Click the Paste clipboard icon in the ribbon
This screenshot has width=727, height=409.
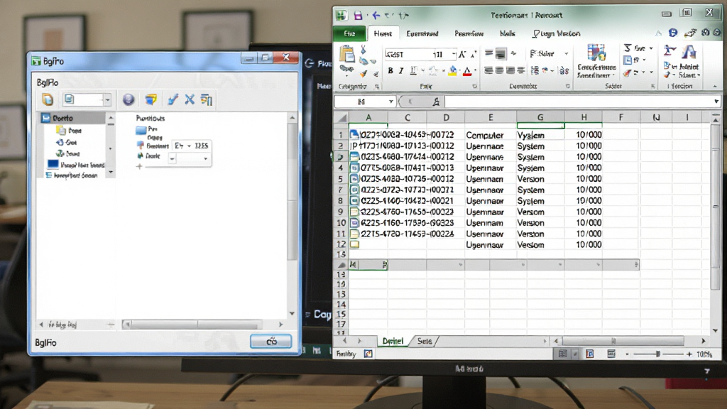point(346,55)
